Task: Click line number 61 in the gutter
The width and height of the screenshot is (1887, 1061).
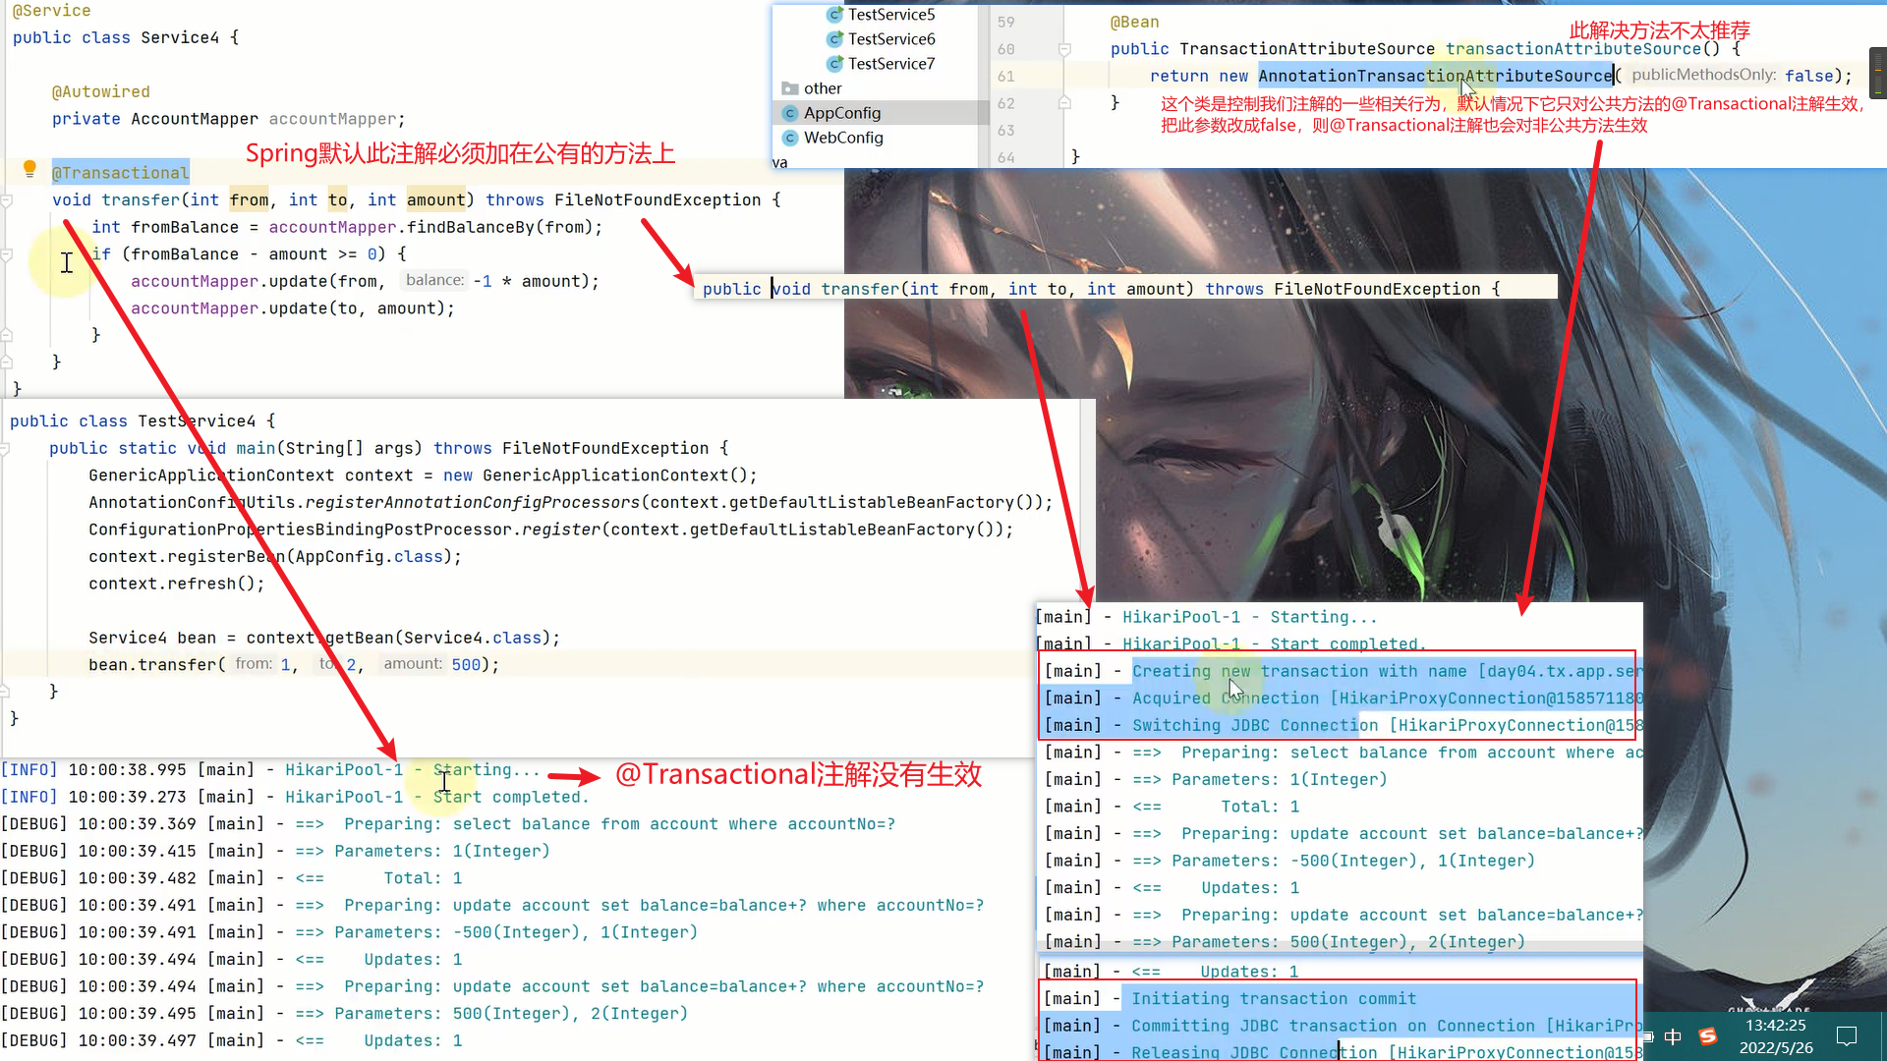Action: pyautogui.click(x=1005, y=76)
